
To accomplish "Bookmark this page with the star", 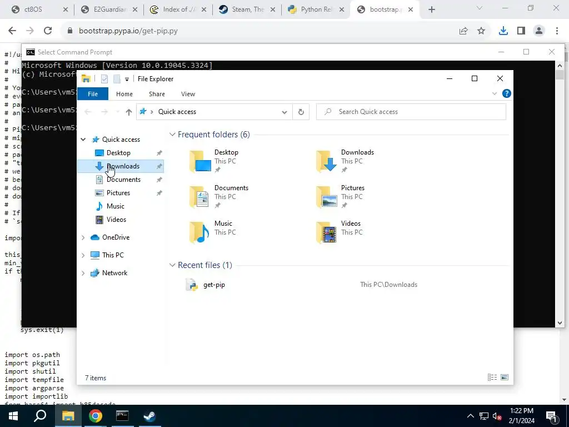I will coord(481,31).
